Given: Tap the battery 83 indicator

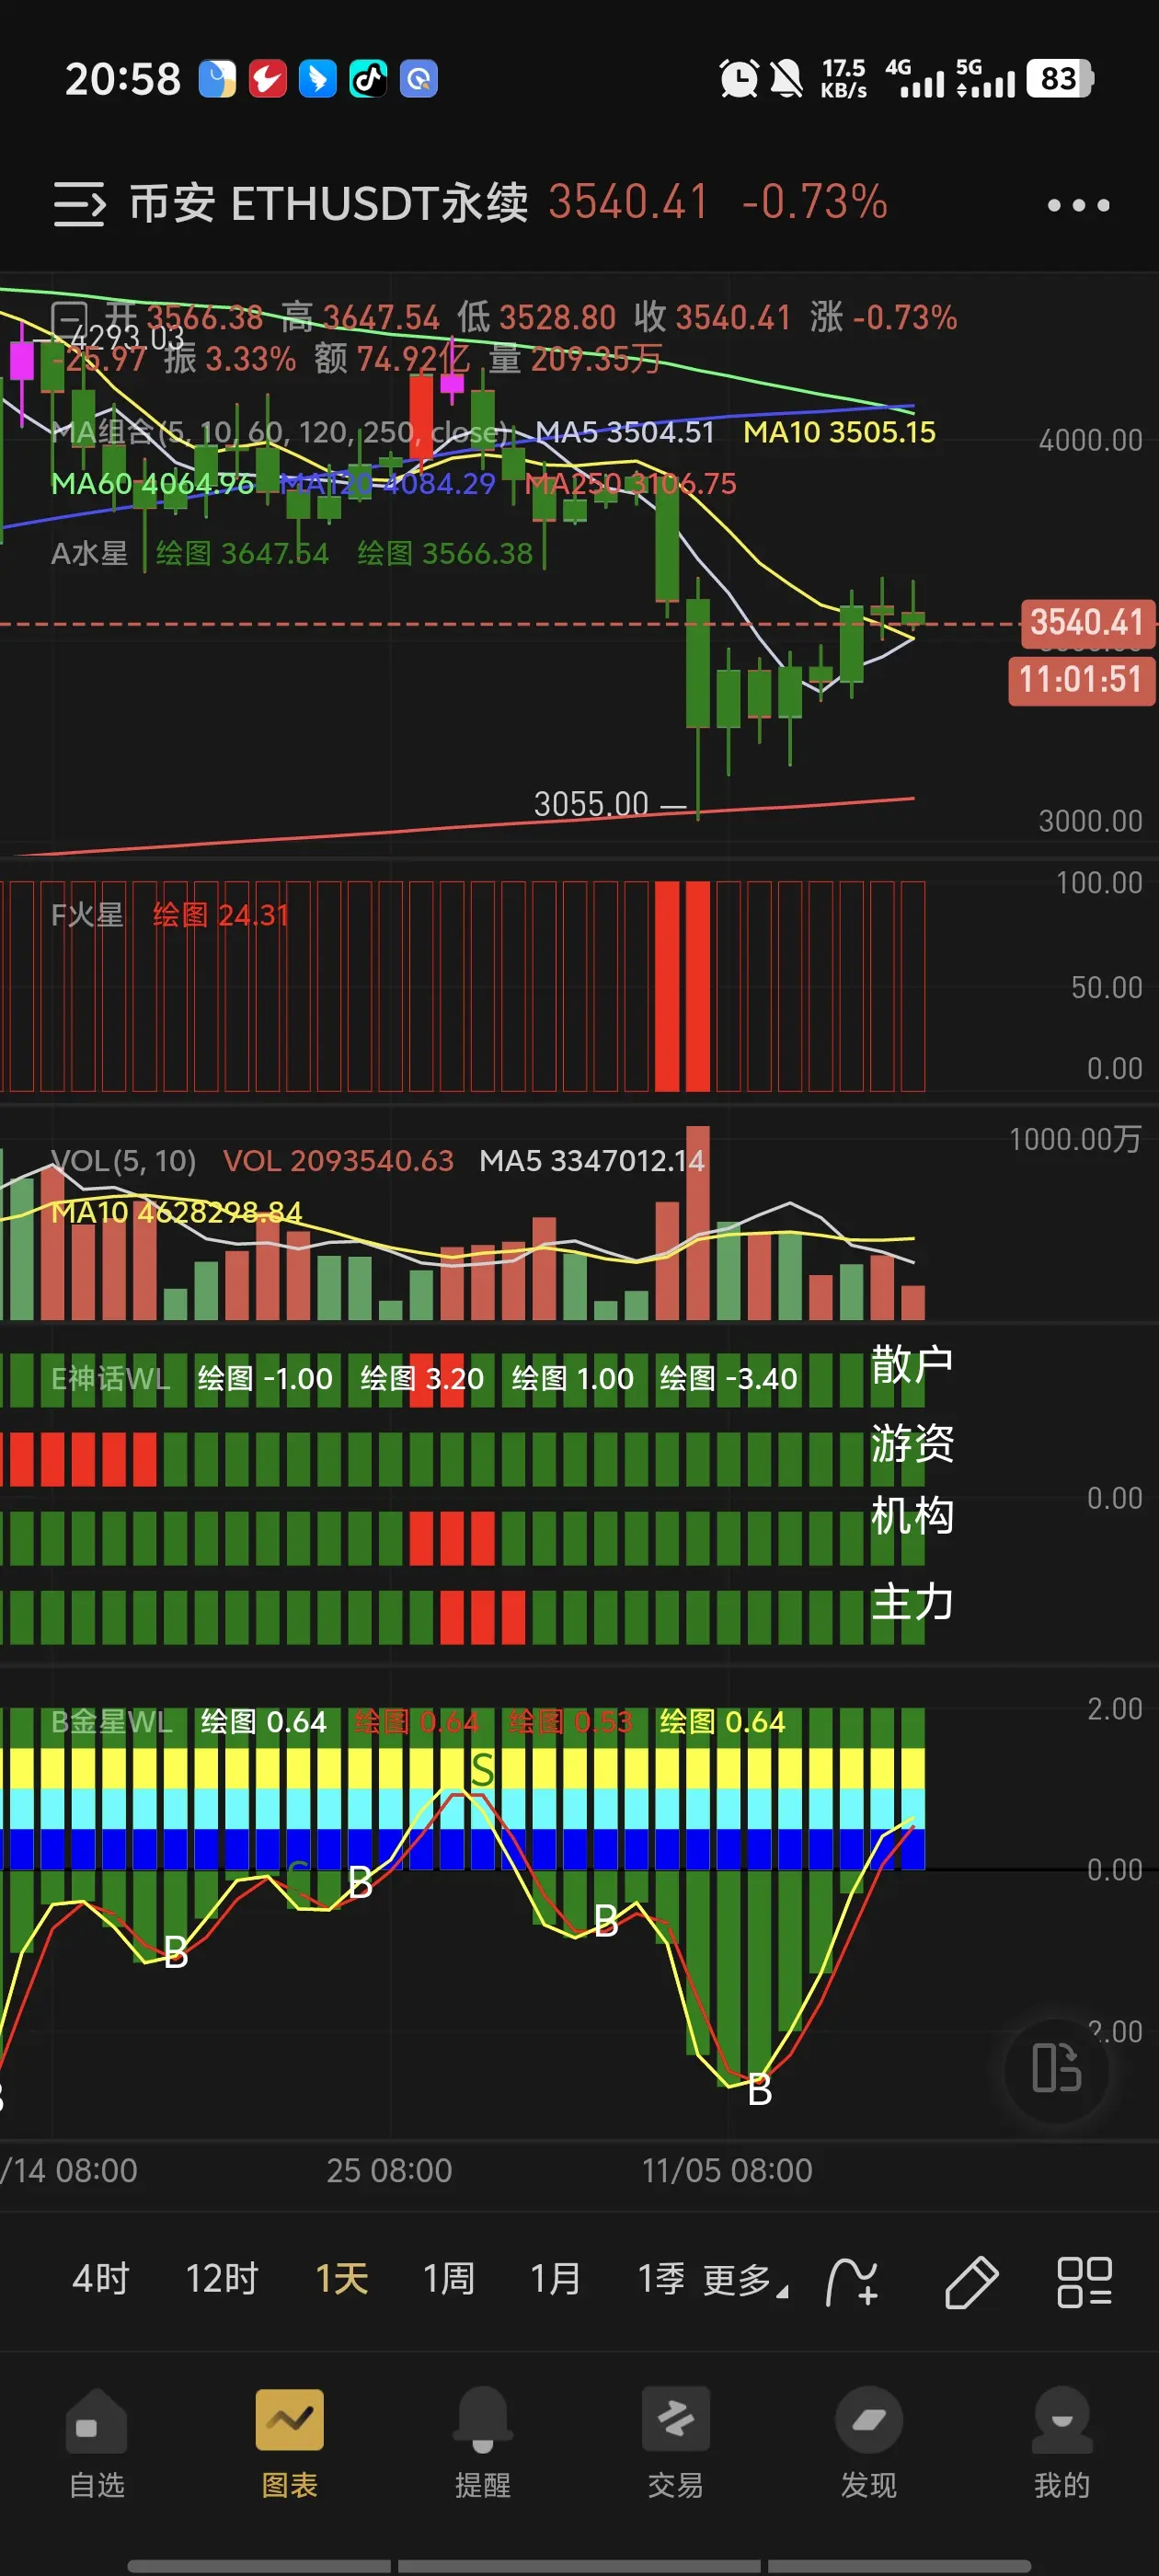Looking at the screenshot, I should pyautogui.click(x=1060, y=79).
